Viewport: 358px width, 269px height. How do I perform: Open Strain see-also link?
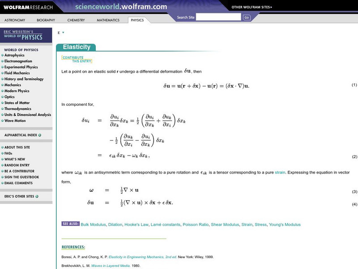click(247, 225)
